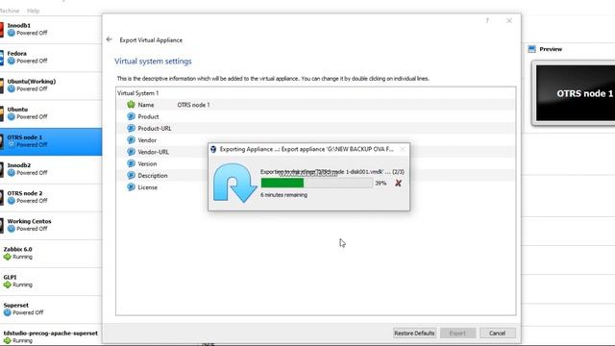Viewport: 615px width, 346px height.
Task: Open the Help menu
Action: tap(33, 11)
